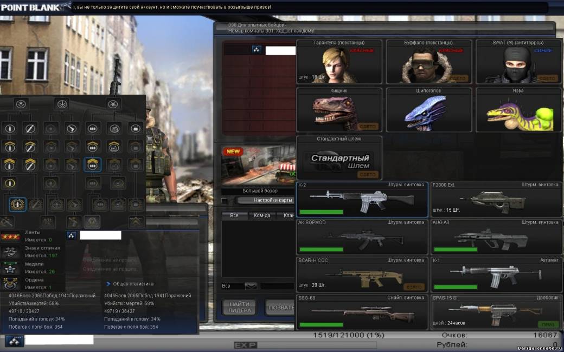Click the Ленты ribbon icon with stars
Image resolution: width=564 pixels, height=352 pixels.
pos(10,236)
